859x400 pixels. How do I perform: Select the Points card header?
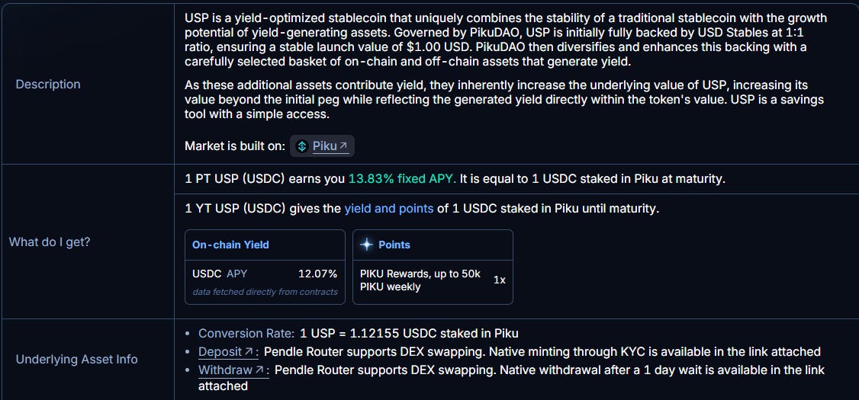point(433,245)
